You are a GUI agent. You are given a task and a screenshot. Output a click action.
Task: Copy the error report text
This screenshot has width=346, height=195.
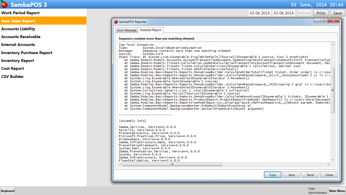coord(272,175)
